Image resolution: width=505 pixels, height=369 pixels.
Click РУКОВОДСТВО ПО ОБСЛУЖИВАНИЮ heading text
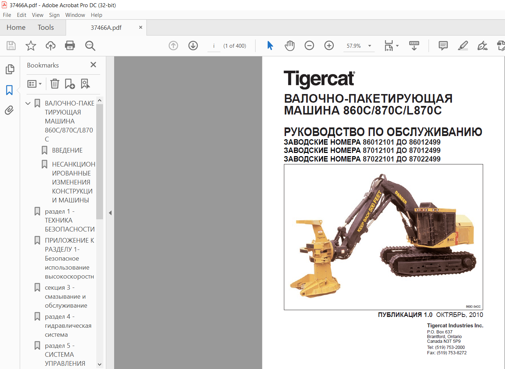tap(383, 132)
